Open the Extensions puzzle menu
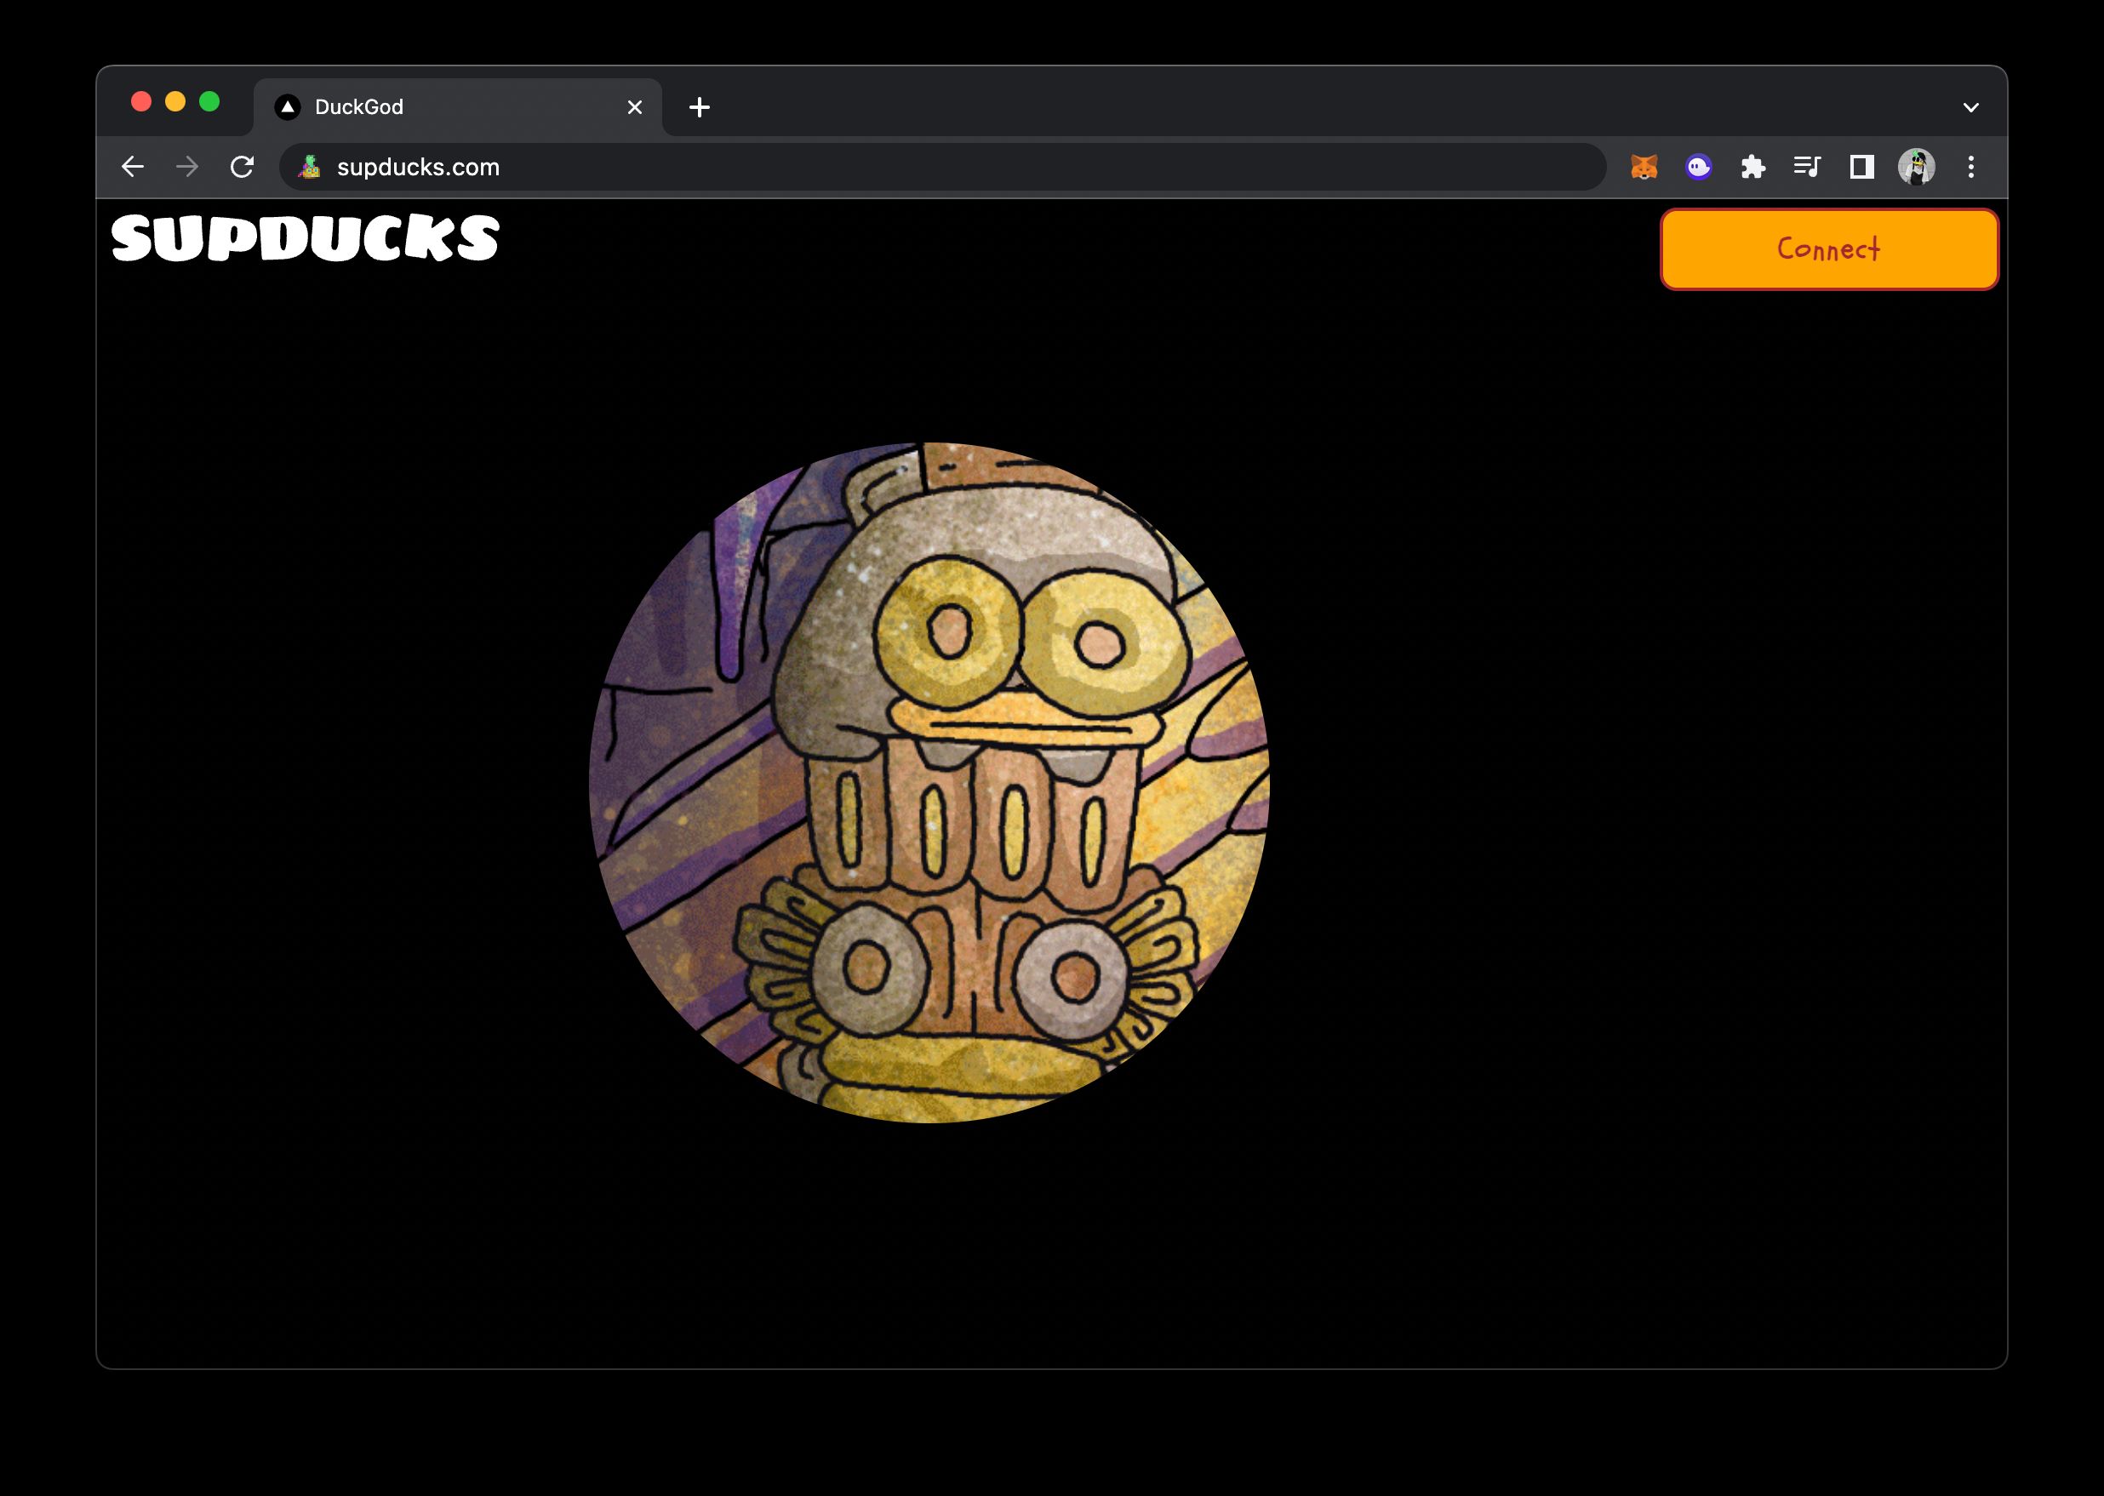Viewport: 2104px width, 1496px height. 1753,167
